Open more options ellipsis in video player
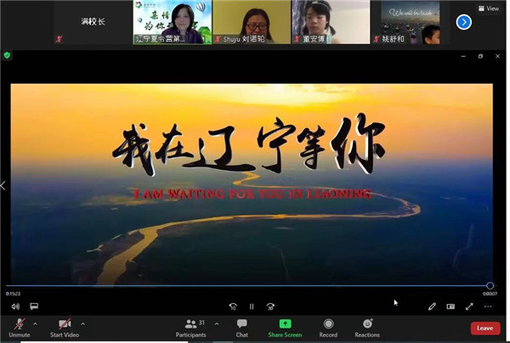The width and height of the screenshot is (510, 343). [488, 306]
